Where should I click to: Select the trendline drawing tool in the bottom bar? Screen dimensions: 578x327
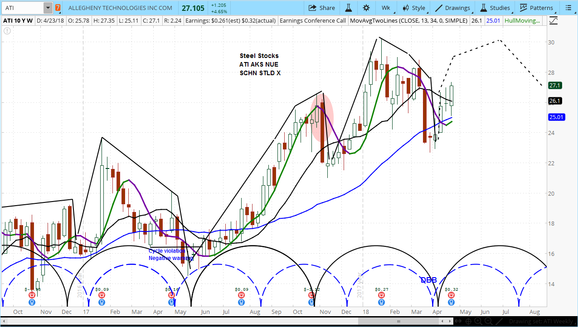499,321
